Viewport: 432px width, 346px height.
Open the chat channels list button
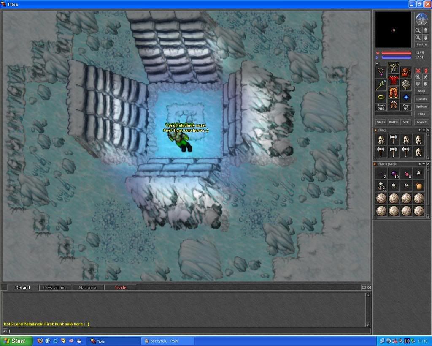click(364, 287)
